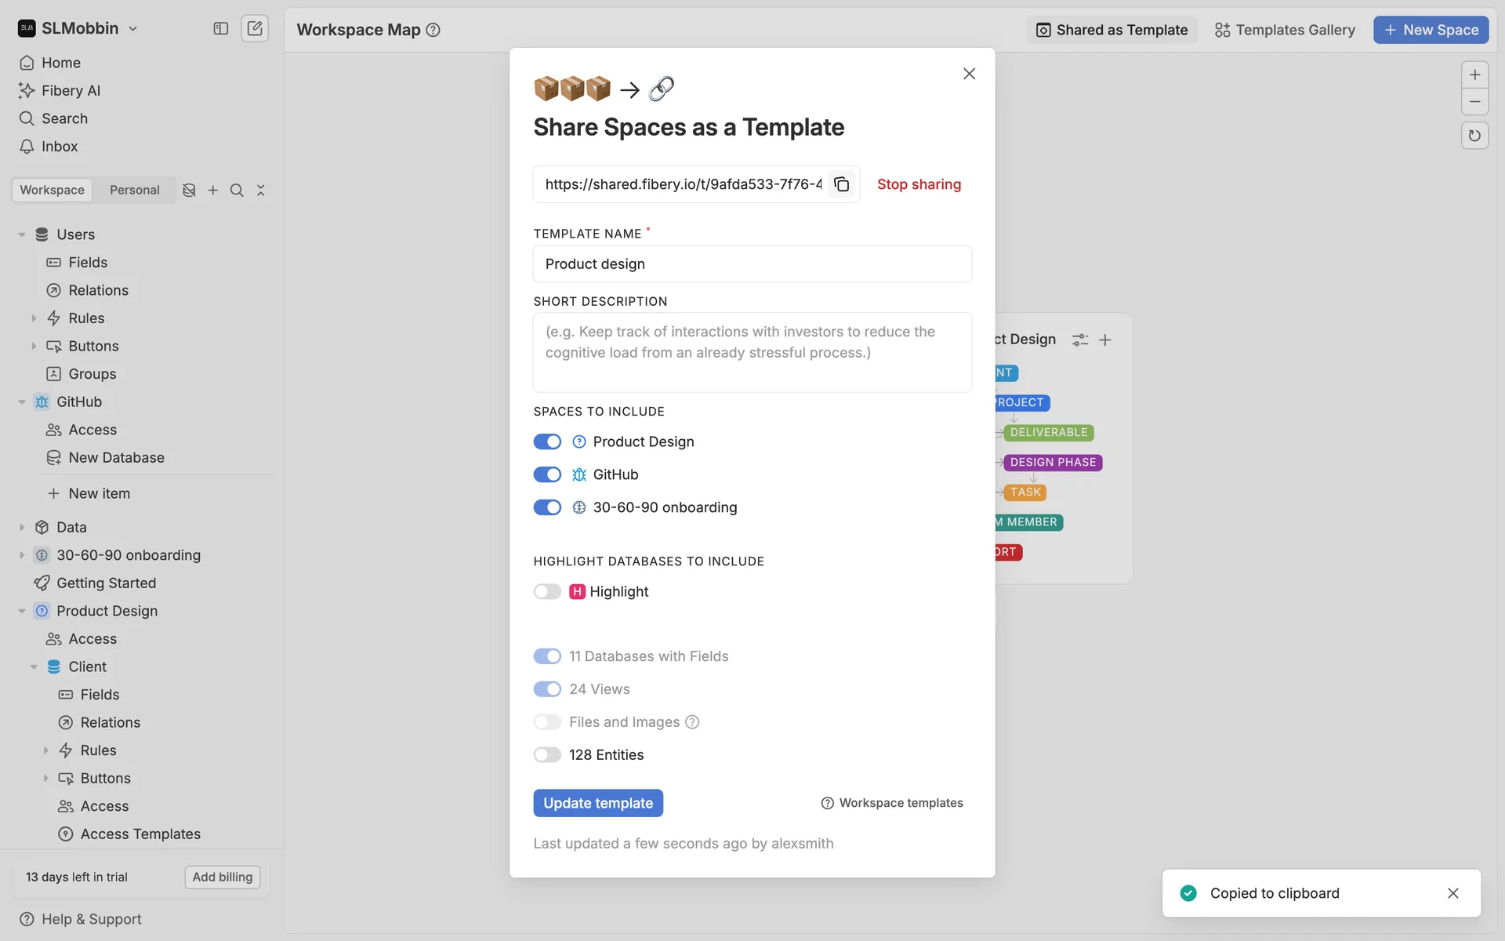Disable GitHub space toggle
Screen dimensions: 1505x941
pos(547,474)
